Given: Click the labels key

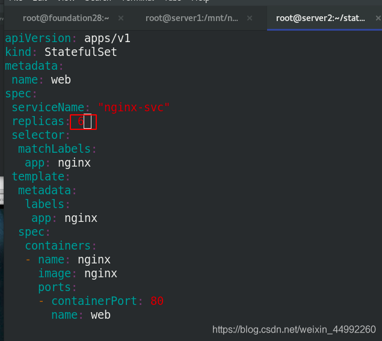Looking at the screenshot, I should (45, 204).
